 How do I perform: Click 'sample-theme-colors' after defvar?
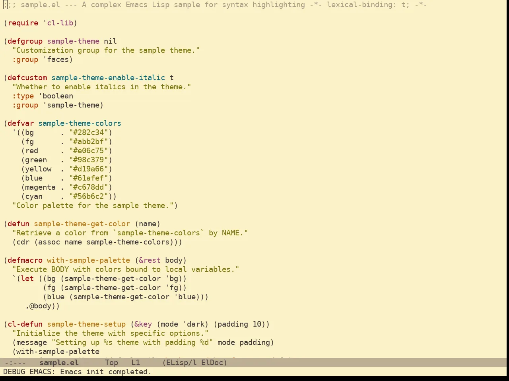click(x=80, y=123)
